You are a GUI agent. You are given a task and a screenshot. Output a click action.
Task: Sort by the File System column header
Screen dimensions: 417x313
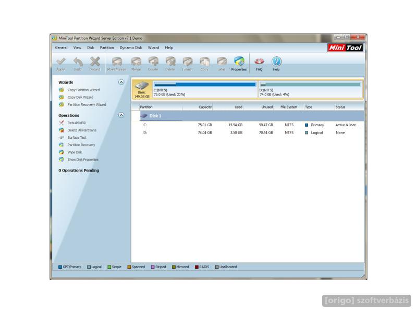289,107
